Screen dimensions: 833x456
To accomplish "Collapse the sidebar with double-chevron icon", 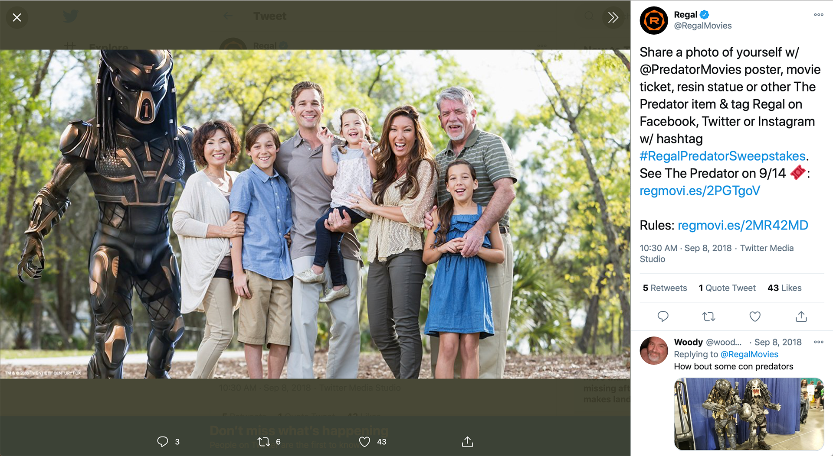I will point(613,17).
